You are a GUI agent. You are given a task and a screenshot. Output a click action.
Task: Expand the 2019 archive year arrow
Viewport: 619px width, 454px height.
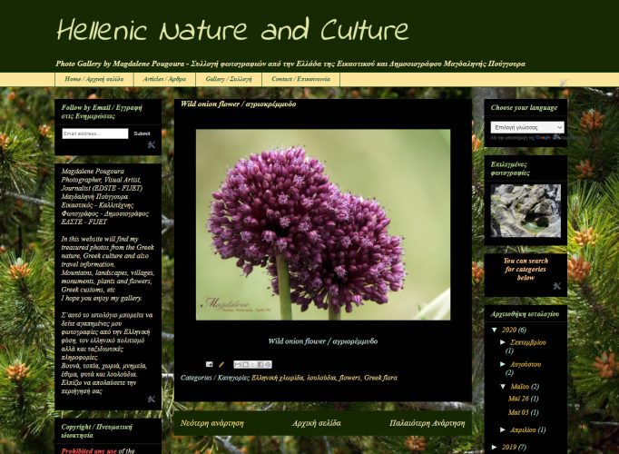495,447
